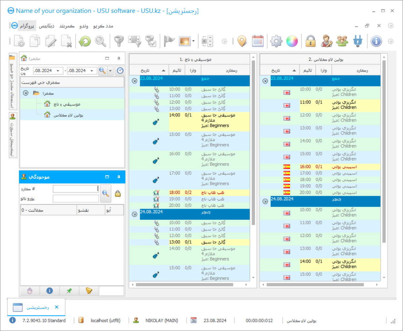Viewport: 403px width, 331px height.
Task: Open the dropdown arrow beside the picture icon
Action: point(193,41)
